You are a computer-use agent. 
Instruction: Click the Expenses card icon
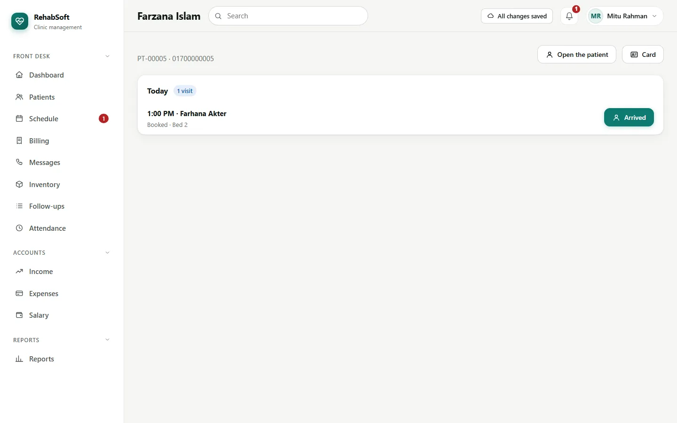19,294
